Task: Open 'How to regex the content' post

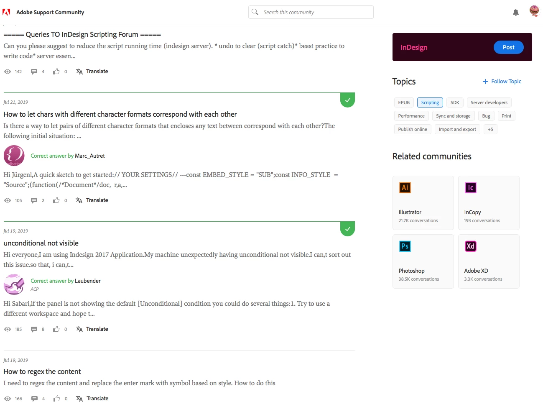Action: coord(42,371)
